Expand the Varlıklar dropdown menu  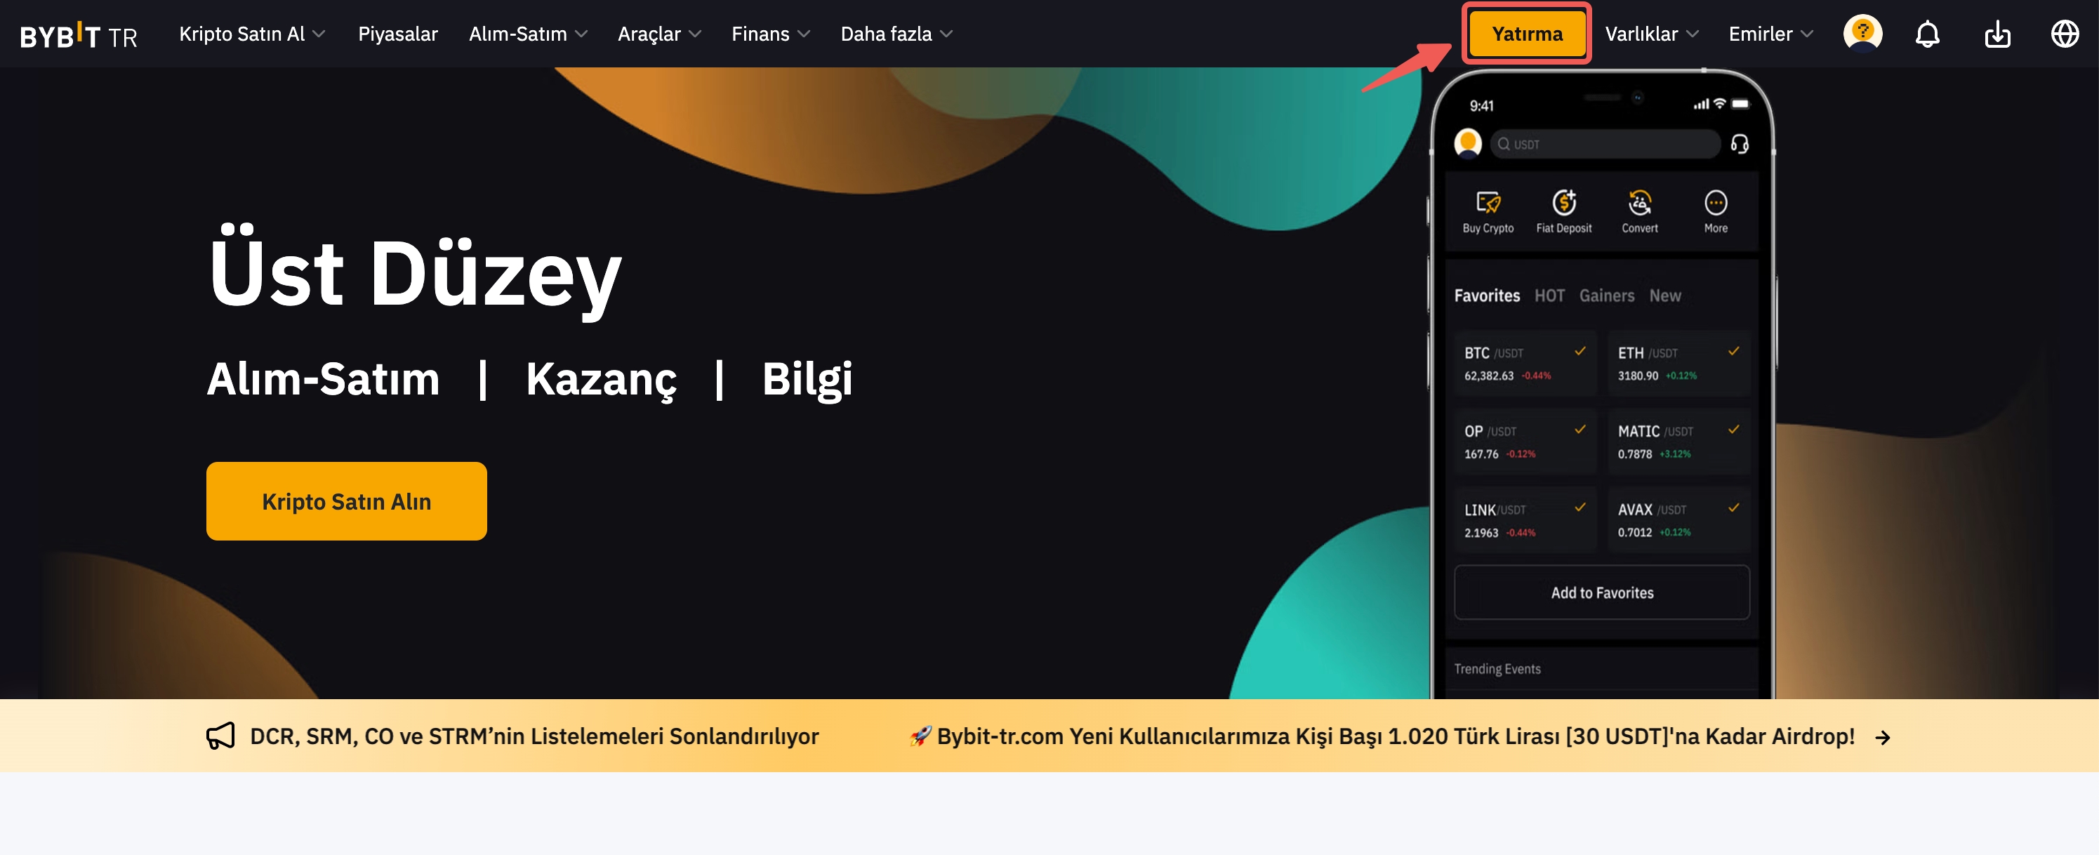coord(1651,34)
